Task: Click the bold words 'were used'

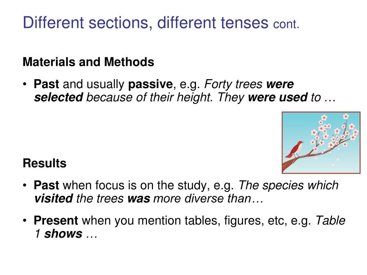Action: [x=278, y=97]
